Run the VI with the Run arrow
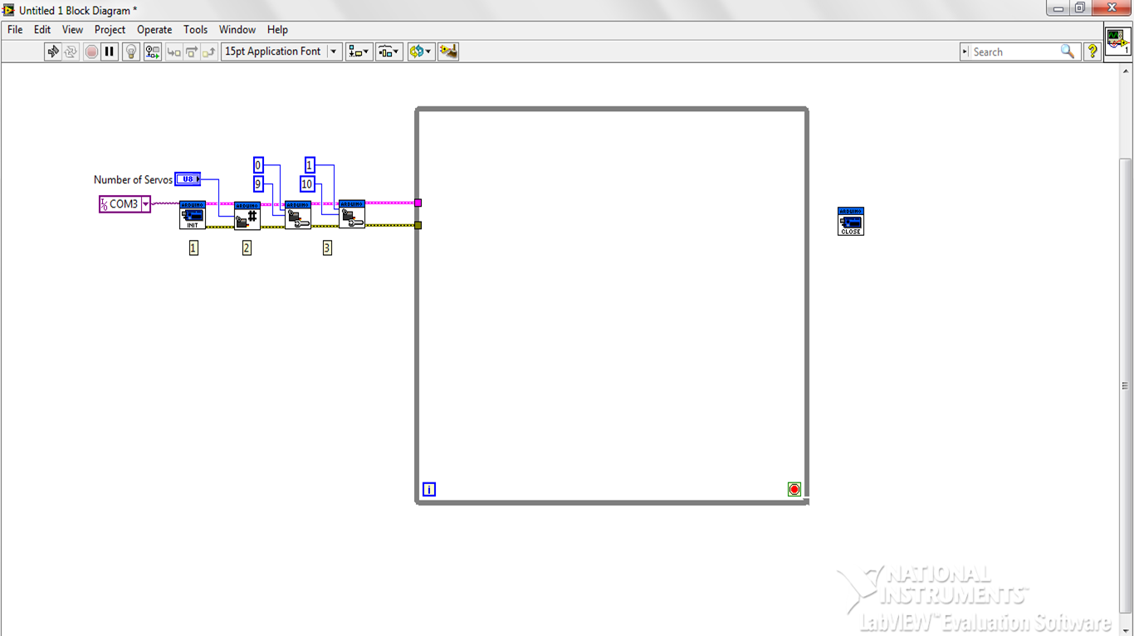Screen dimensions: 1134x636 (x=52, y=51)
